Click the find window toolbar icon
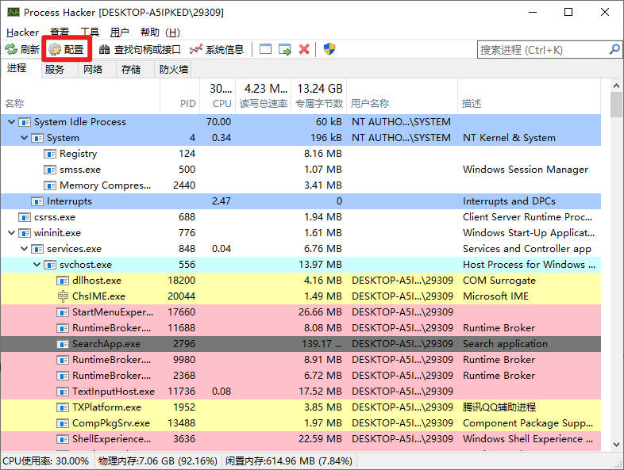This screenshot has width=624, height=470. point(266,49)
